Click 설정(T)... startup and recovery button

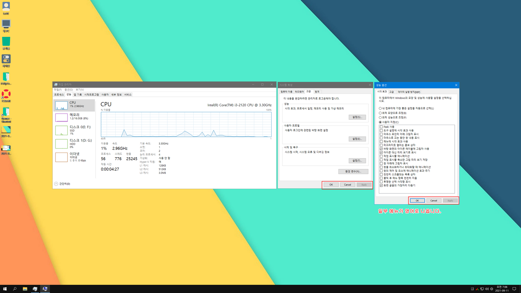tap(357, 161)
